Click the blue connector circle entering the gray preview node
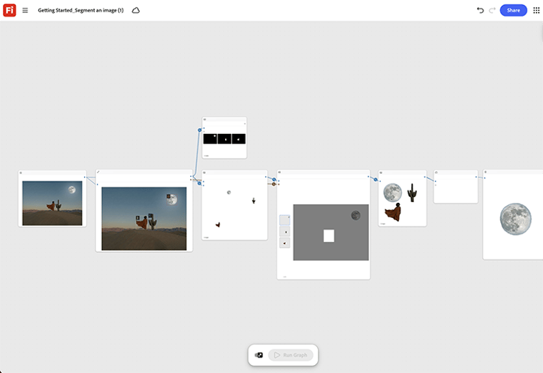543x373 pixels. [x=274, y=180]
